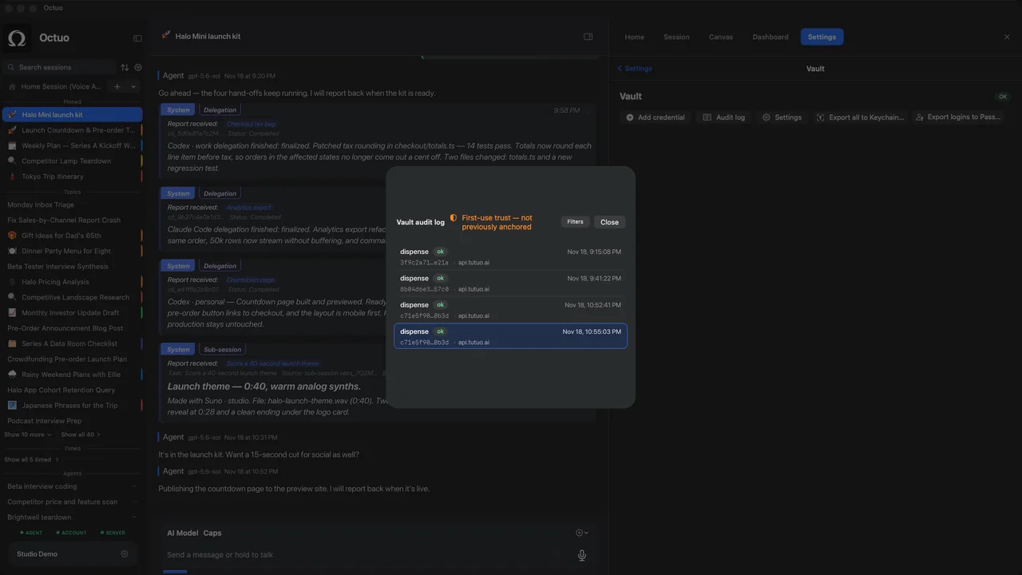Expand Show all 5 timed sessions
Viewport: 1022px width, 575px height.
(x=31, y=459)
